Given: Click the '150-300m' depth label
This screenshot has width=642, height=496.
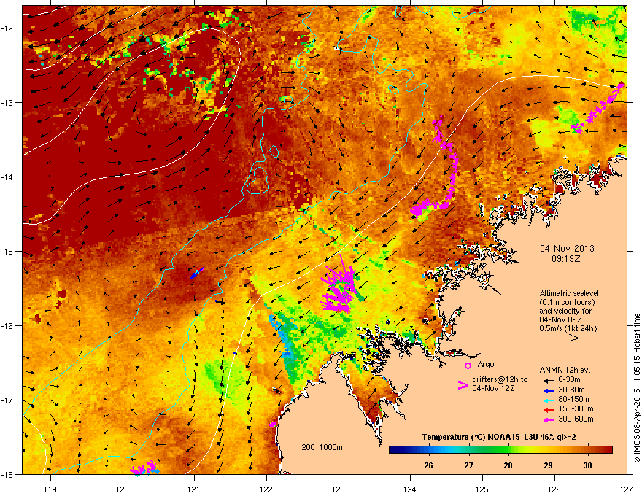Looking at the screenshot, I should [x=576, y=408].
